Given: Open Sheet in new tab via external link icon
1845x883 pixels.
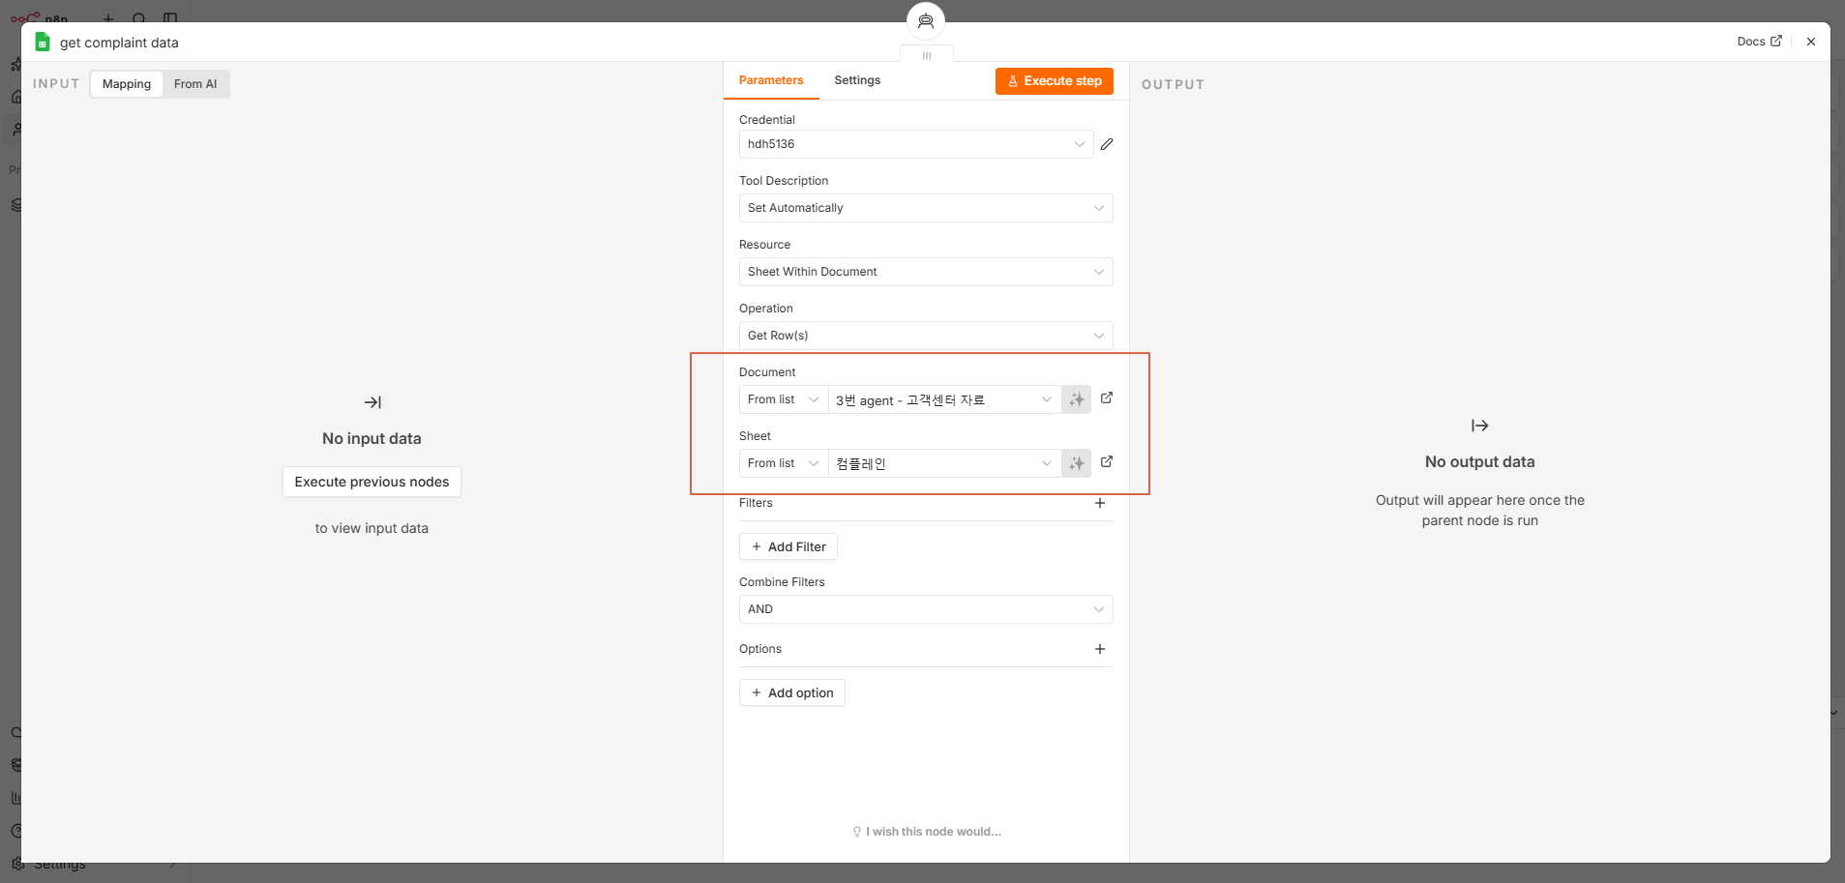Looking at the screenshot, I should pyautogui.click(x=1107, y=461).
